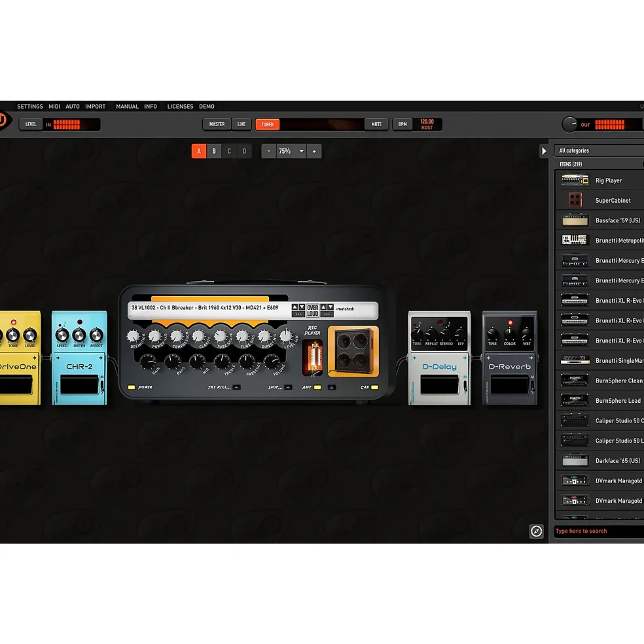The height and width of the screenshot is (644, 644).
Task: Flip the M/S switch on D-Reverb pedal
Action: point(532,385)
